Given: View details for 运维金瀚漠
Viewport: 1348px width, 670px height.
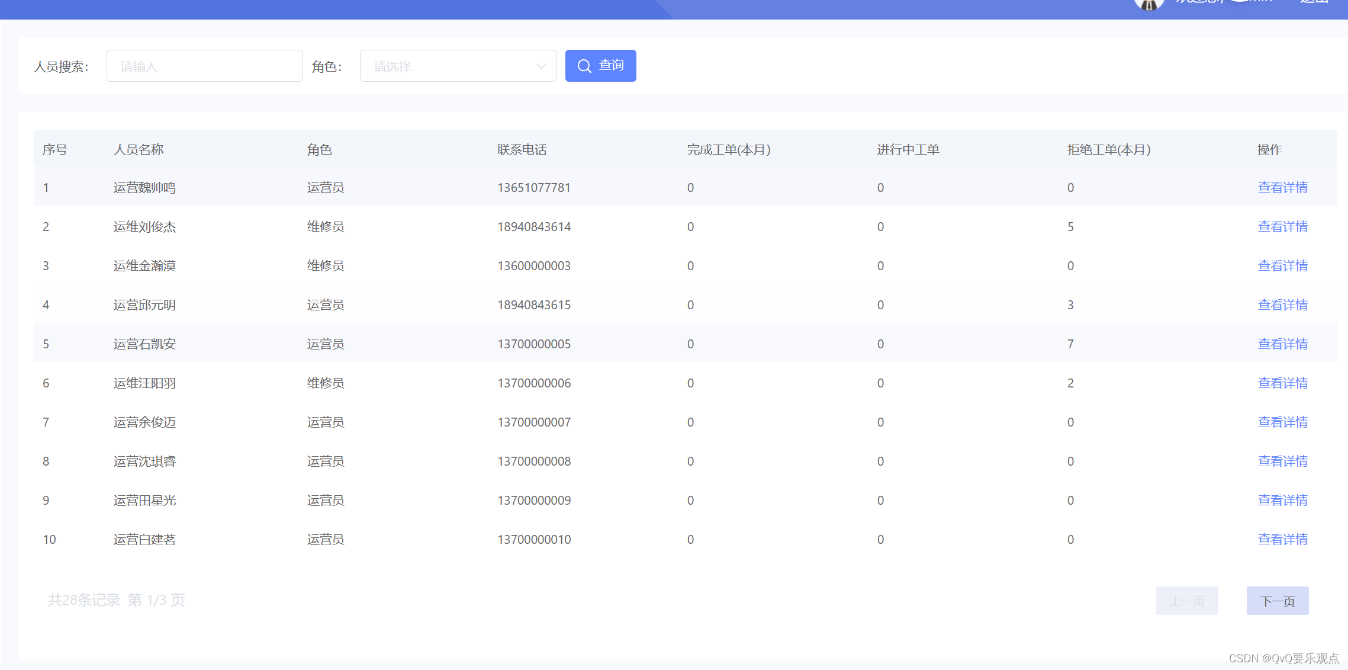Looking at the screenshot, I should tap(1282, 266).
